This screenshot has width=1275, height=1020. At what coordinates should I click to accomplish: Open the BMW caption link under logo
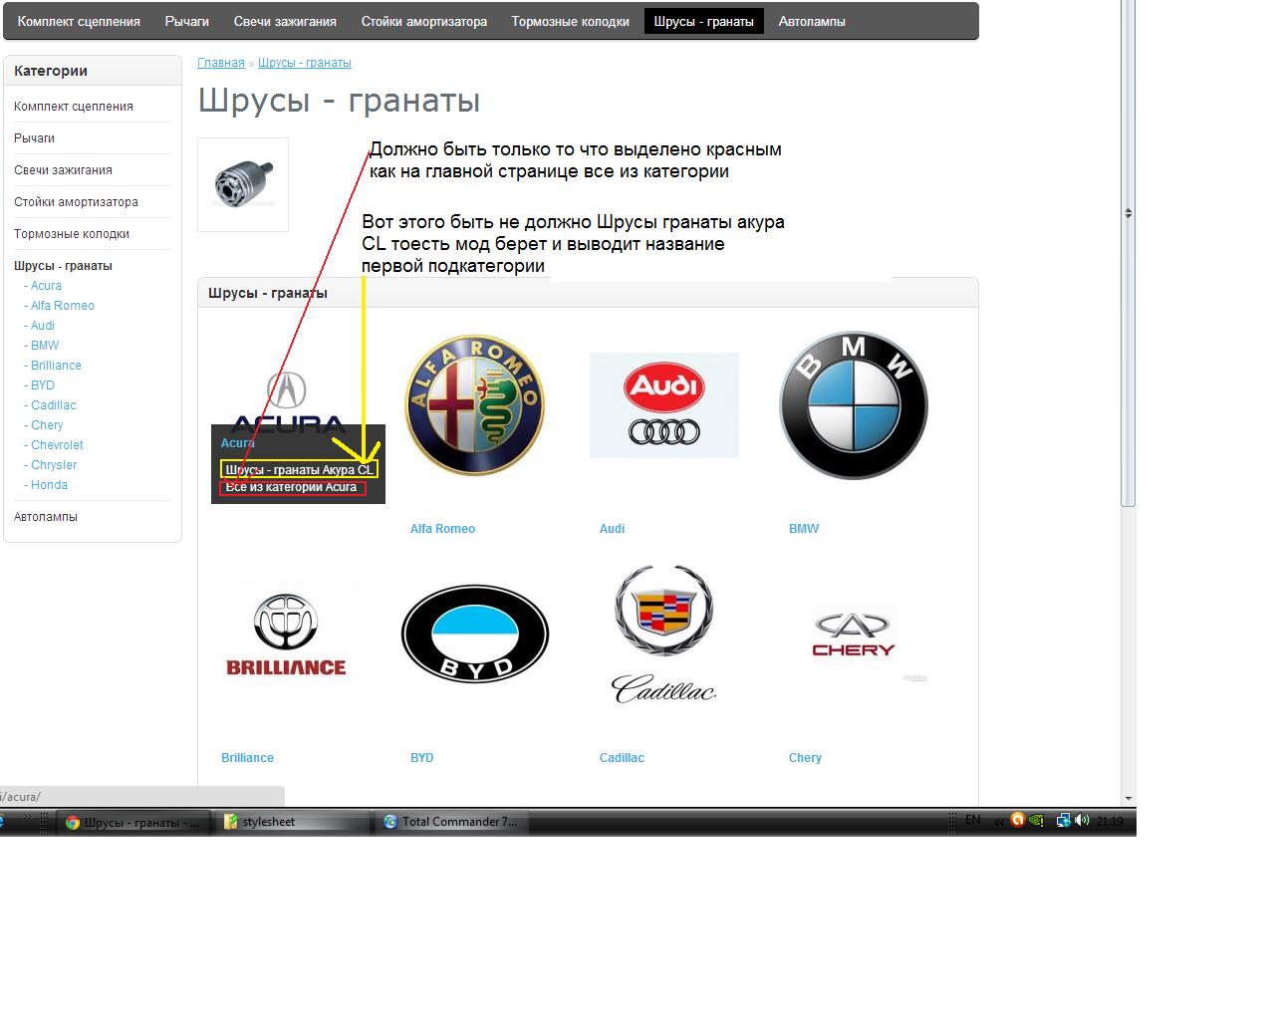[804, 529]
